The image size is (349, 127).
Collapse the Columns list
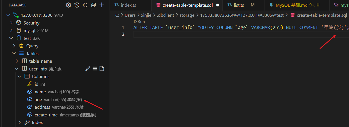pos(19,76)
